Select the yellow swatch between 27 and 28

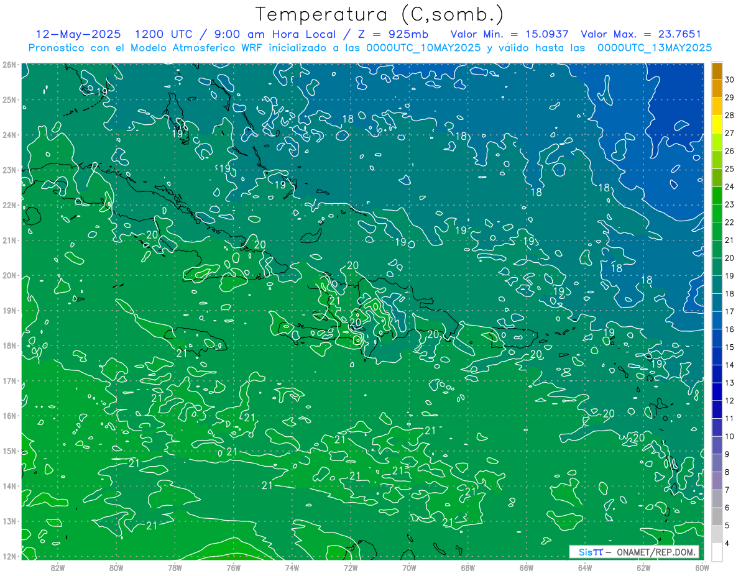tap(717, 124)
